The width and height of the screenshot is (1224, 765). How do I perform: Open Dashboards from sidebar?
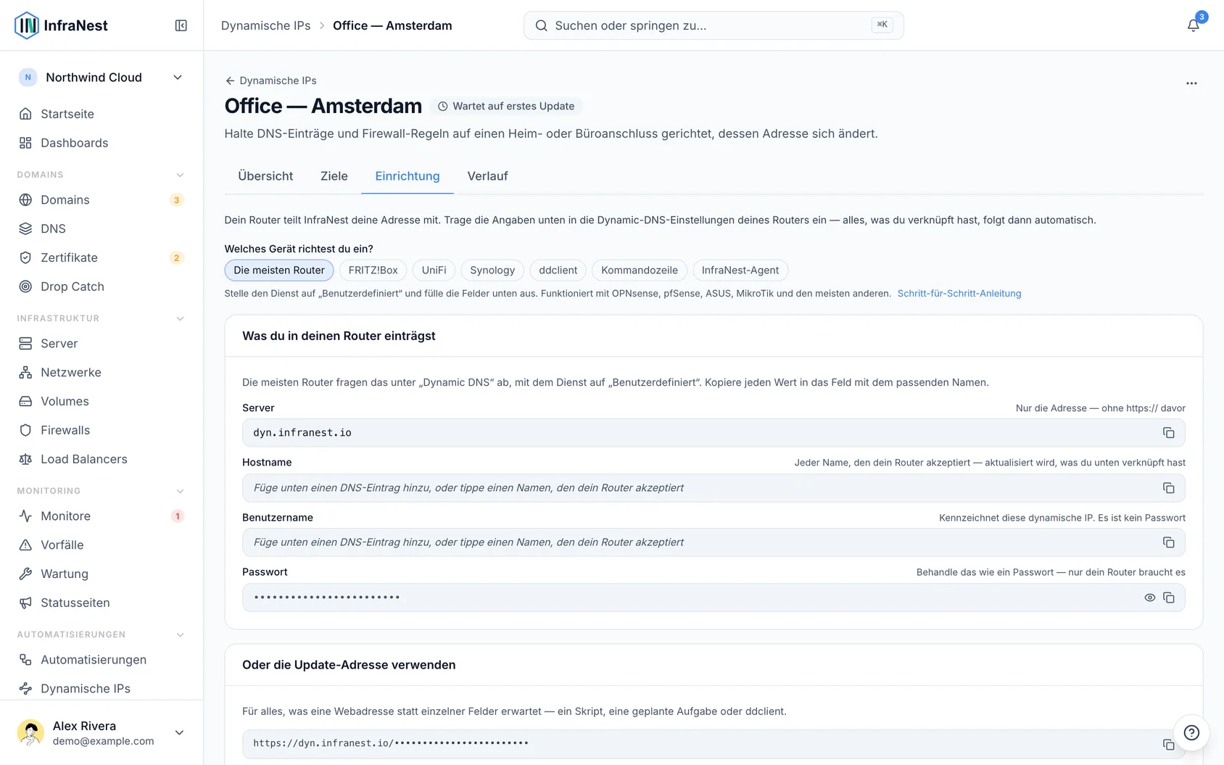[x=102, y=143]
